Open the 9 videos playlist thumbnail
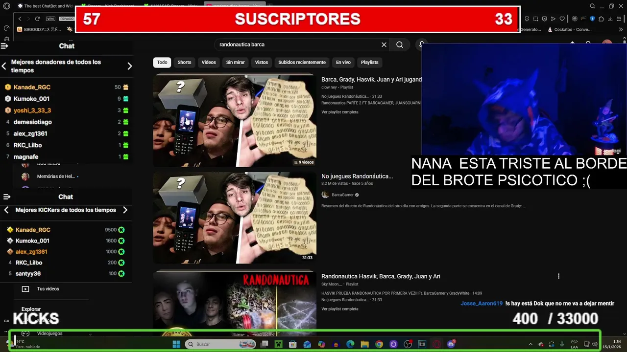This screenshot has width=627, height=352. pos(235,120)
